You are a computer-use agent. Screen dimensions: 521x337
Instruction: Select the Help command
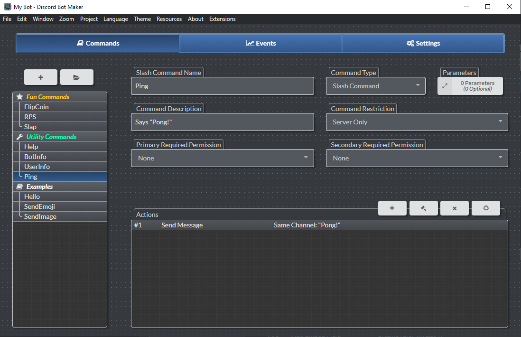[60, 147]
